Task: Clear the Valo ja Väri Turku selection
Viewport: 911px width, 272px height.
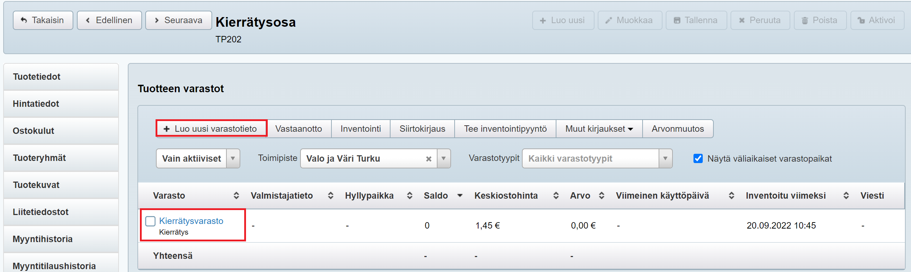Action: [x=429, y=159]
